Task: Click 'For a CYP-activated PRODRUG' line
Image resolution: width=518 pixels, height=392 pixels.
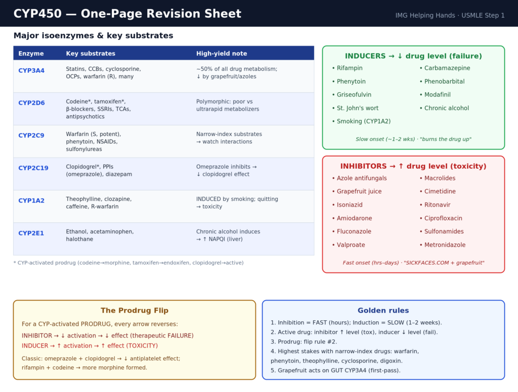Action: pos(100,324)
